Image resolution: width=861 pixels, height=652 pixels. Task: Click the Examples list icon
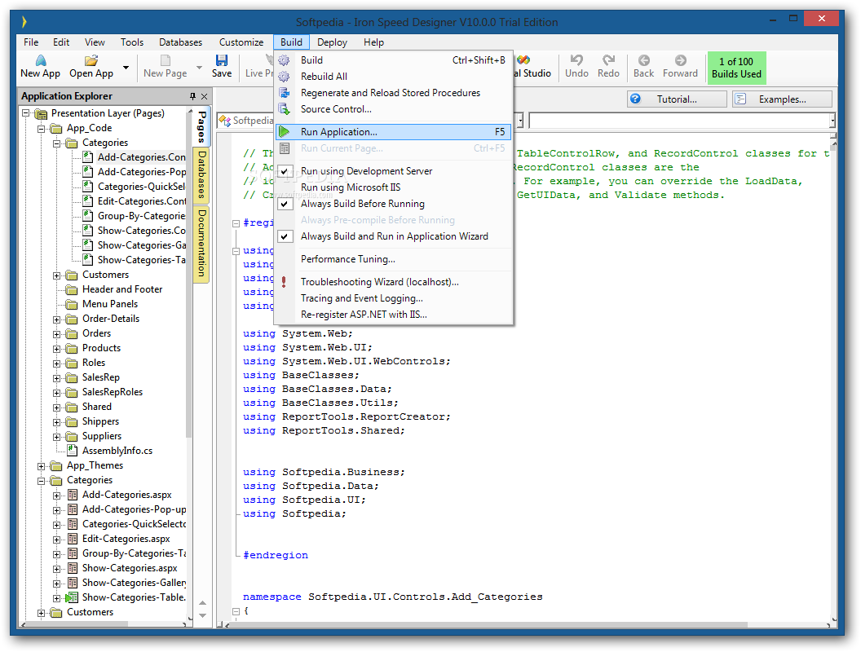pos(741,99)
